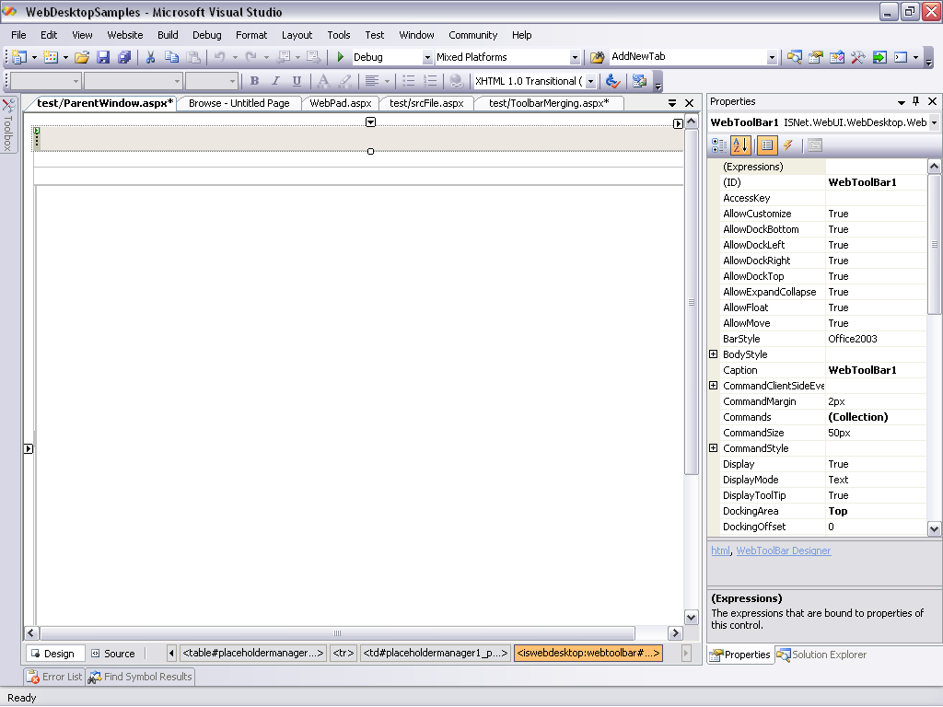The image size is (943, 707).
Task: Click the Find in Files icon beside AddNewTab
Action: coord(596,57)
